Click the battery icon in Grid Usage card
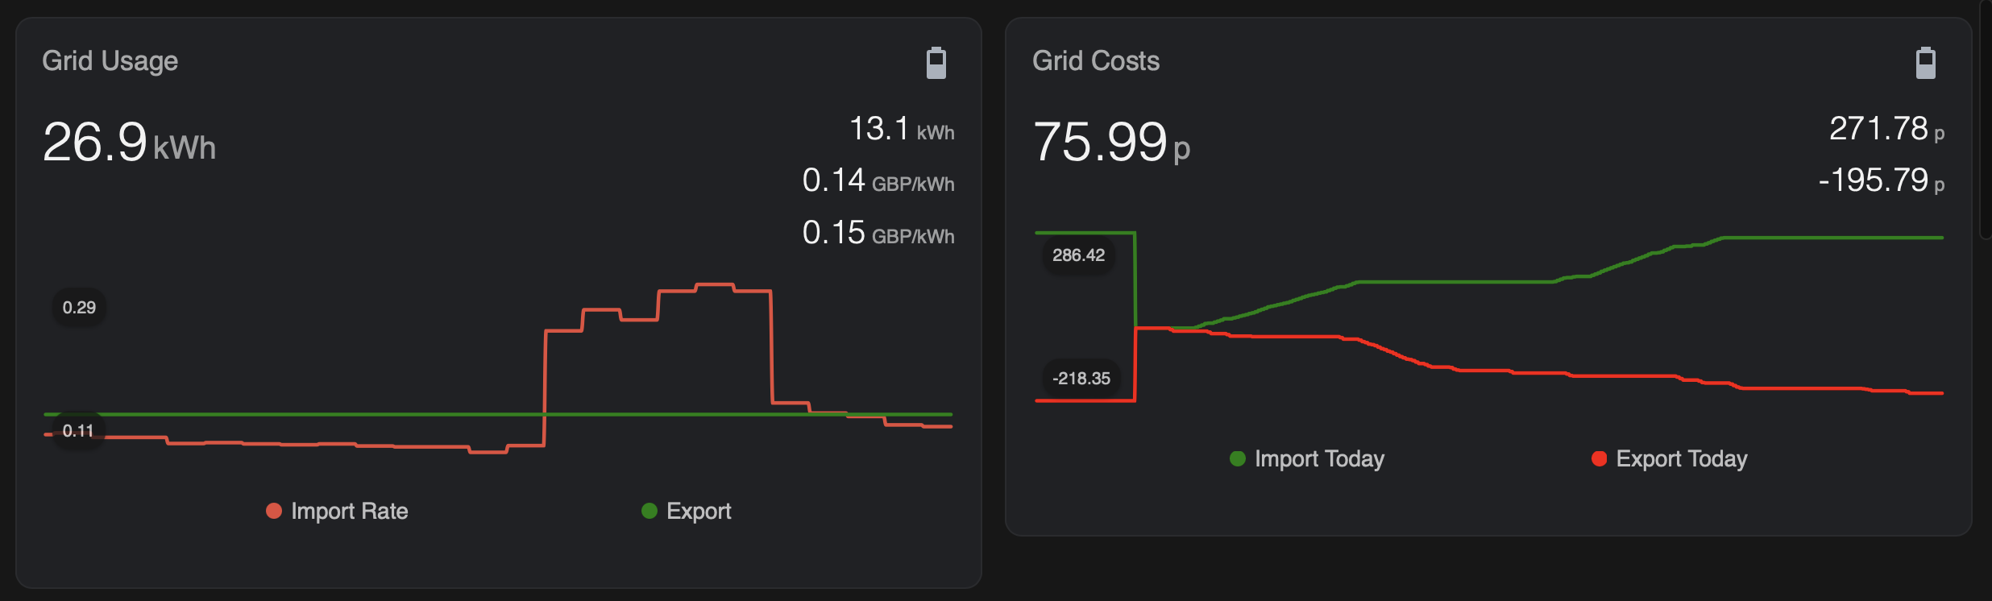 pos(936,63)
